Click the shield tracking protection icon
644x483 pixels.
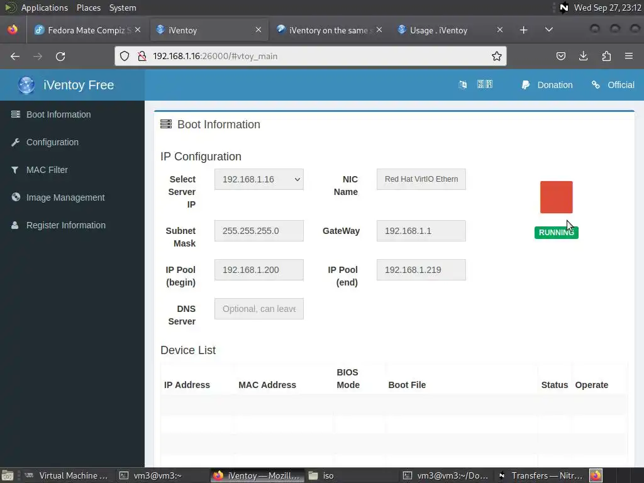click(125, 56)
